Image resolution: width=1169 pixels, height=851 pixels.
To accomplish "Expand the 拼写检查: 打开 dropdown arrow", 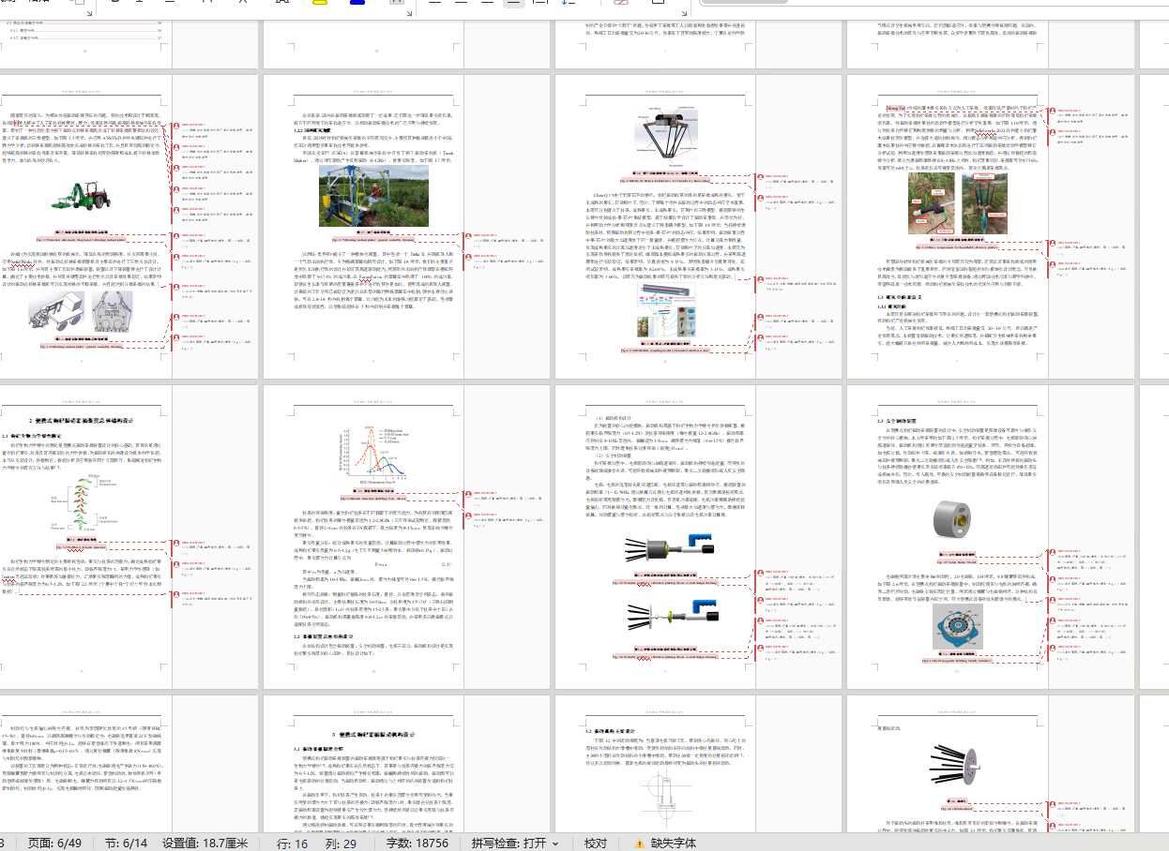I will [x=555, y=844].
